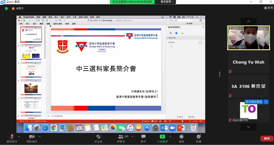Select 3A 3106 黃良斌 participant tile
This screenshot has width=274, height=145.
249,86
